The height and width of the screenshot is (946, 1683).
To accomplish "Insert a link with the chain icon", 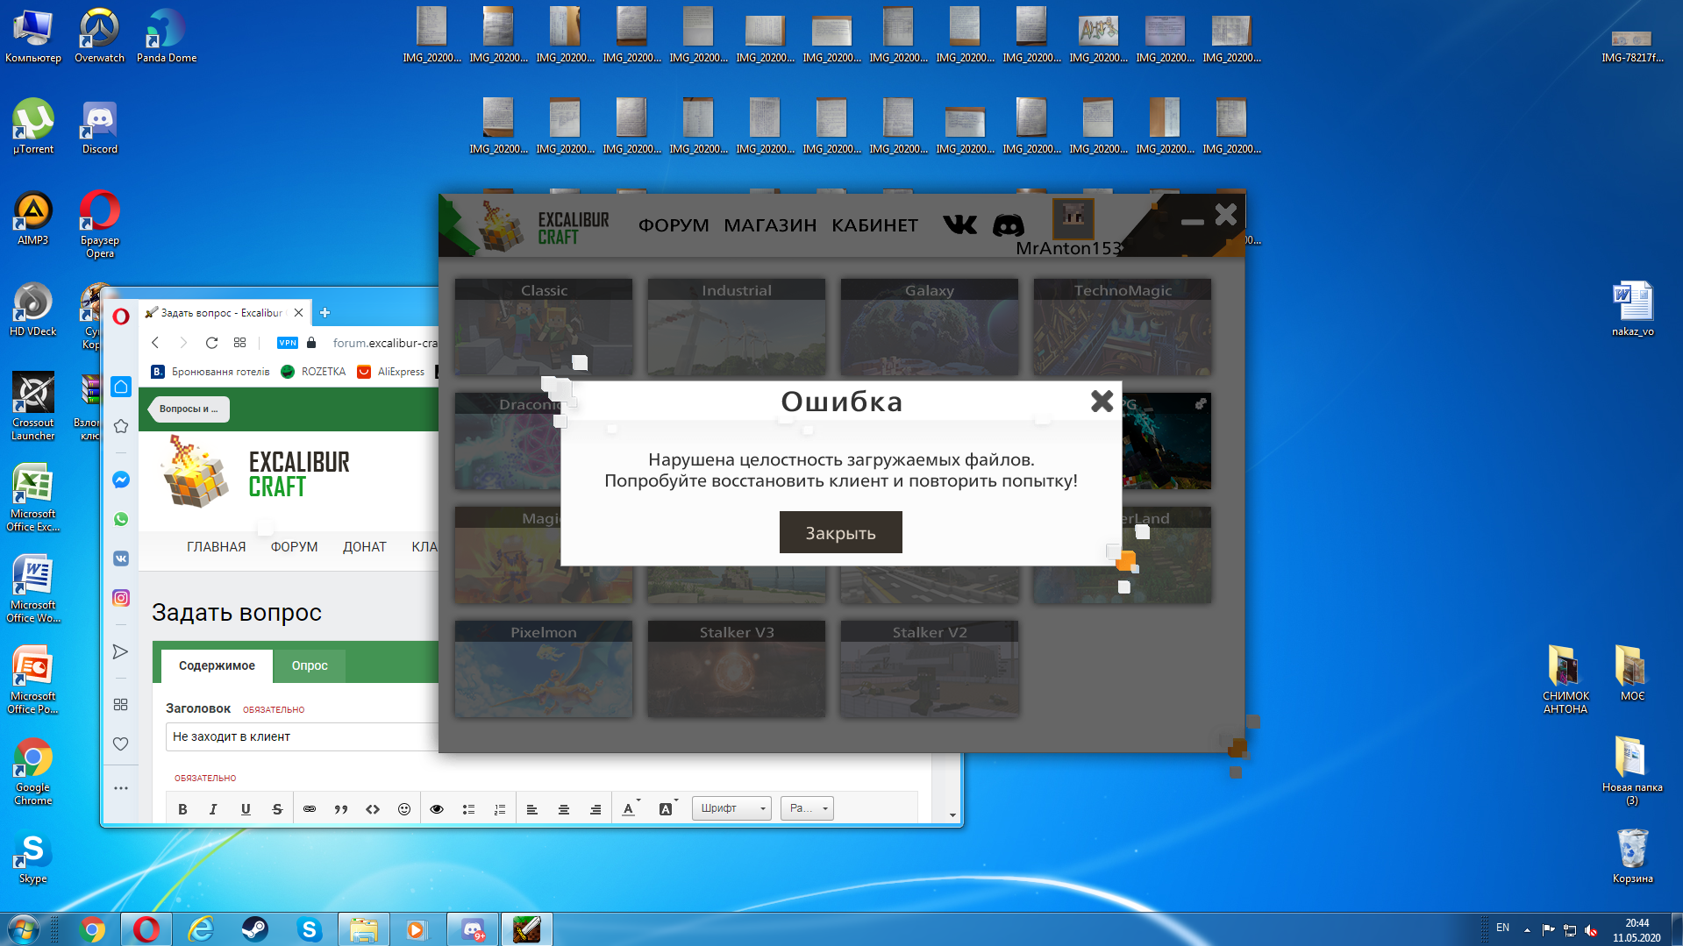I will point(310,809).
